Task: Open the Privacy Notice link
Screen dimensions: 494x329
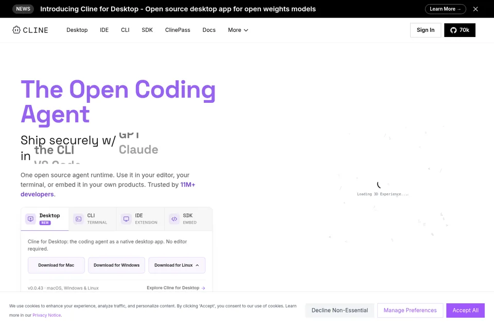Action: [x=47, y=315]
